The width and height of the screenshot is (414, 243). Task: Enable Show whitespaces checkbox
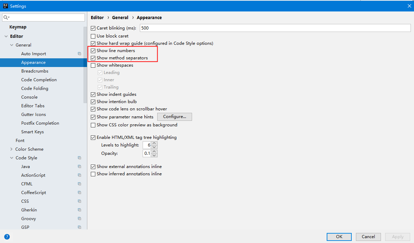point(93,65)
